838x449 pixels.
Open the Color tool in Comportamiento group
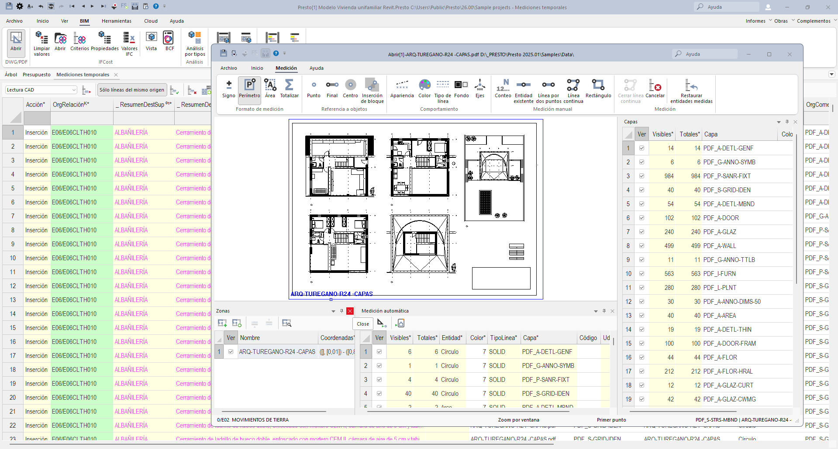pyautogui.click(x=424, y=90)
